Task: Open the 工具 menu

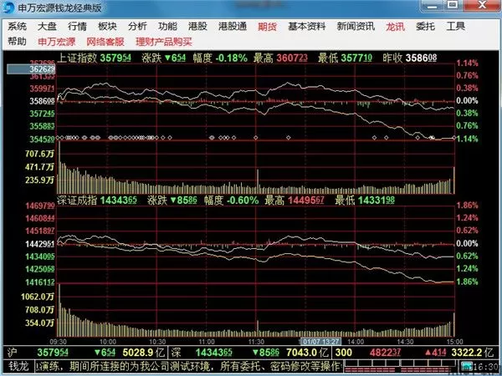Action: click(x=456, y=27)
